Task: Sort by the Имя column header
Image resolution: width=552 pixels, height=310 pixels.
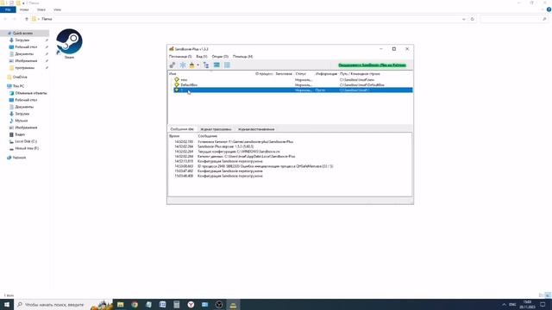Action: point(172,74)
